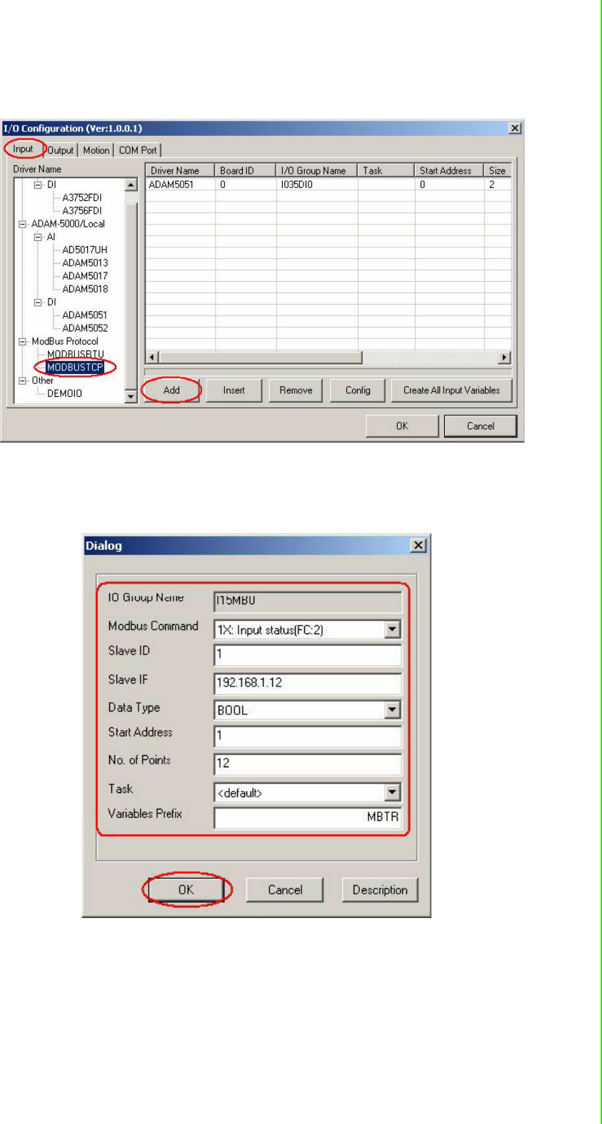The height and width of the screenshot is (1124, 602).
Task: Click the No. of Points field
Action: pyautogui.click(x=308, y=764)
